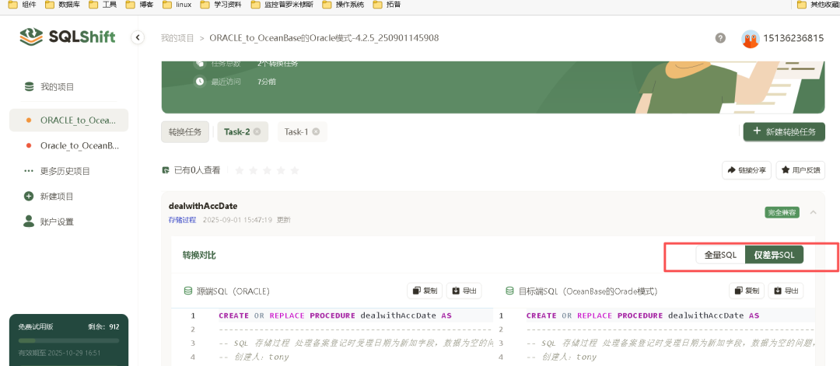840x366 pixels.
Task: Rate with the fifth star
Action: tap(294, 170)
